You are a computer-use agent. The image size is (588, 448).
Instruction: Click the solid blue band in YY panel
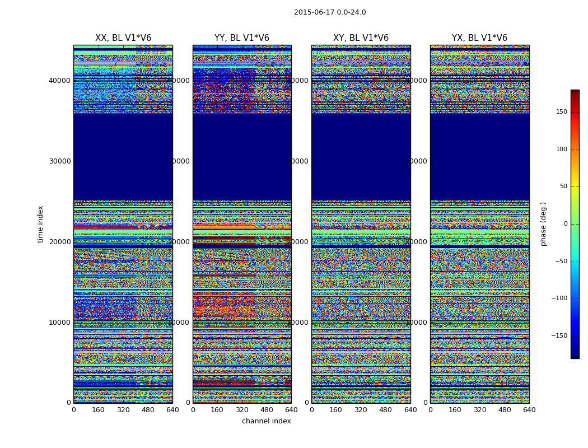click(241, 157)
